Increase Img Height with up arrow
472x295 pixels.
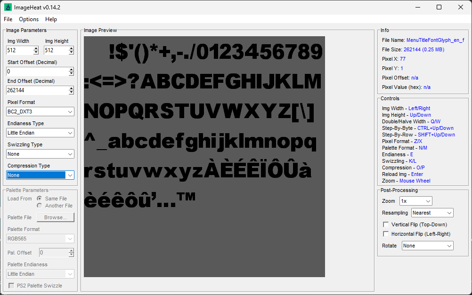pos(71,48)
